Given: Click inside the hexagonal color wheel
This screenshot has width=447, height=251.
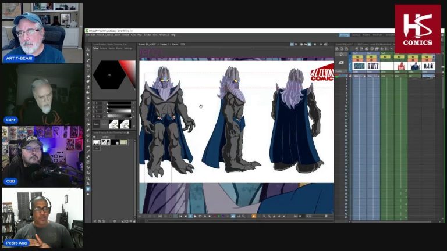Looking at the screenshot, I should [109, 74].
